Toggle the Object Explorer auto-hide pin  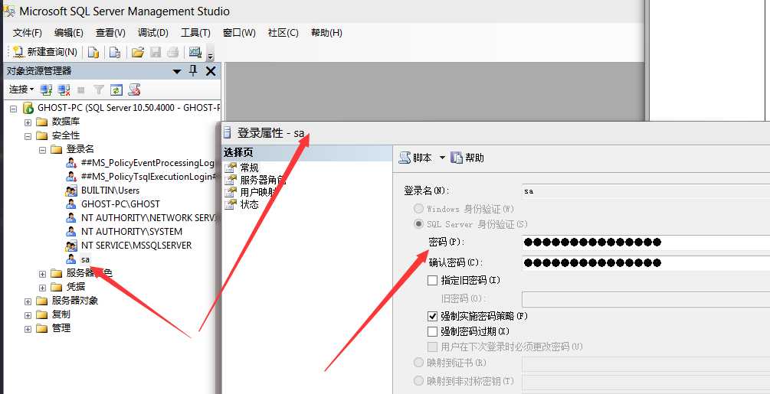point(194,71)
